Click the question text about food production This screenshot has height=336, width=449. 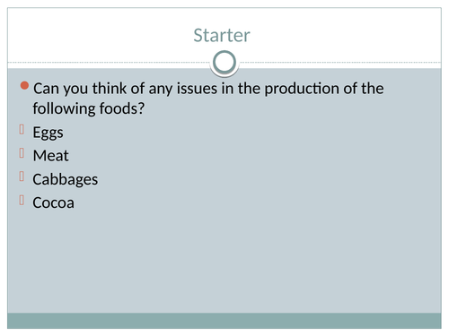(208, 99)
